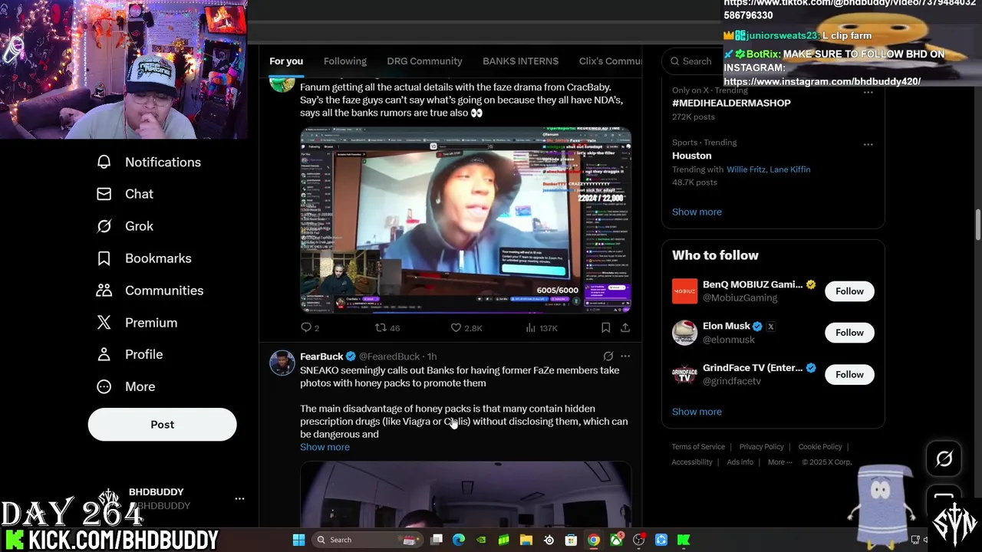
Task: Open Kick app icon in taskbar
Action: [x=684, y=540]
